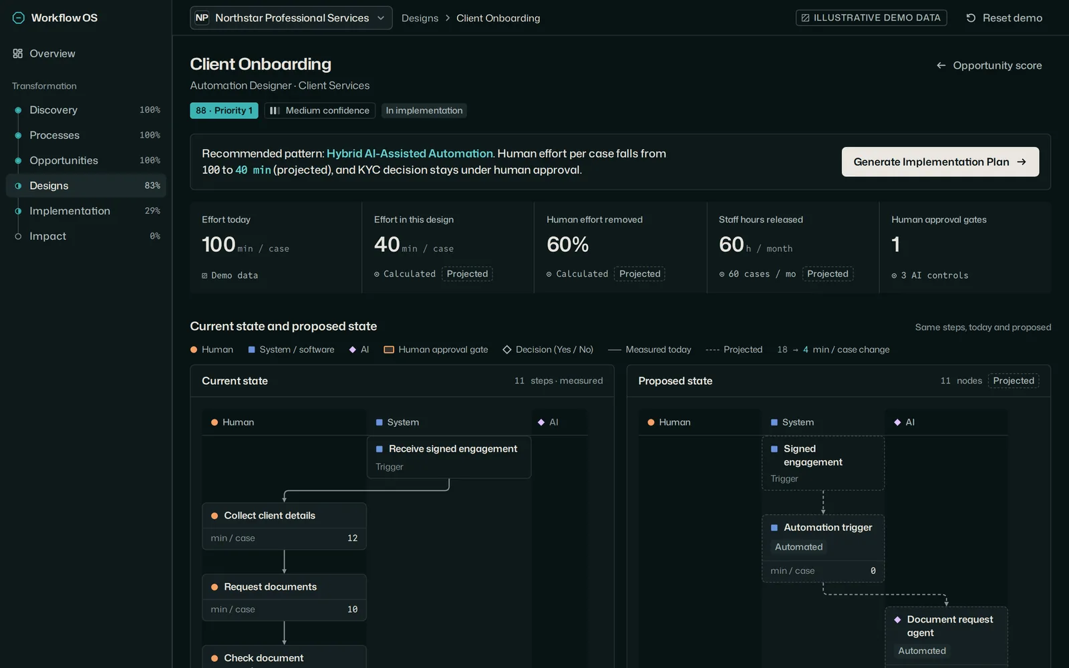Click the In implementation status badge
The image size is (1069, 668).
click(x=424, y=111)
